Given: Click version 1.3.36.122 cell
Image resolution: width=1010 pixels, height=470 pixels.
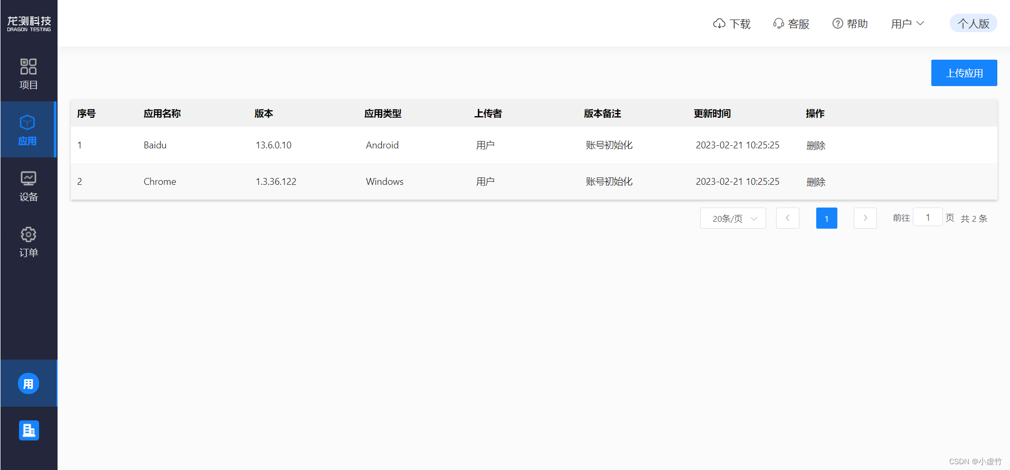Looking at the screenshot, I should tap(276, 182).
